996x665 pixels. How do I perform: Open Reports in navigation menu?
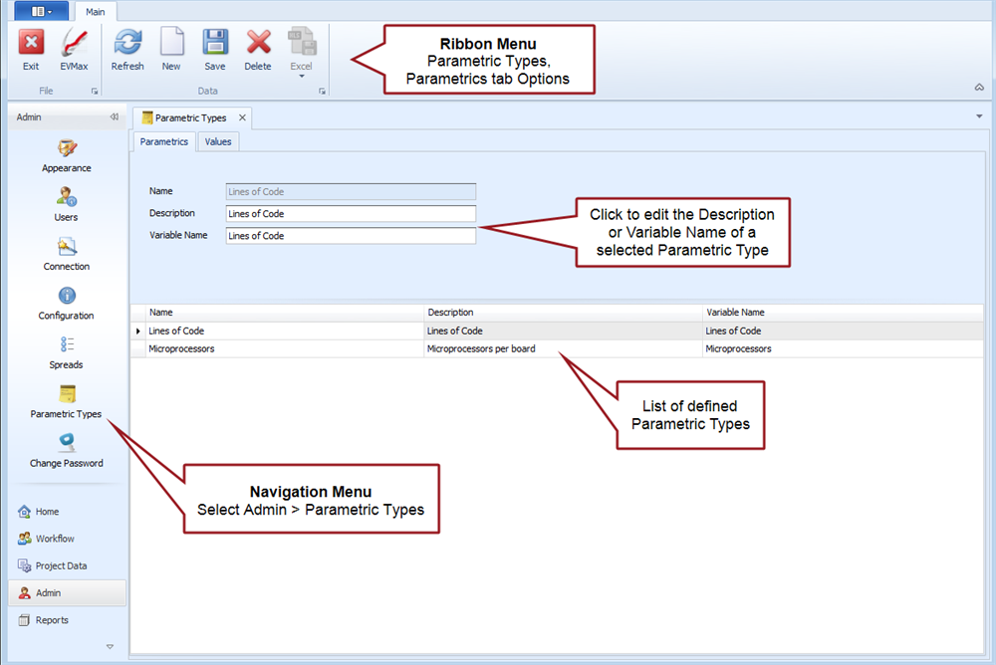52,620
